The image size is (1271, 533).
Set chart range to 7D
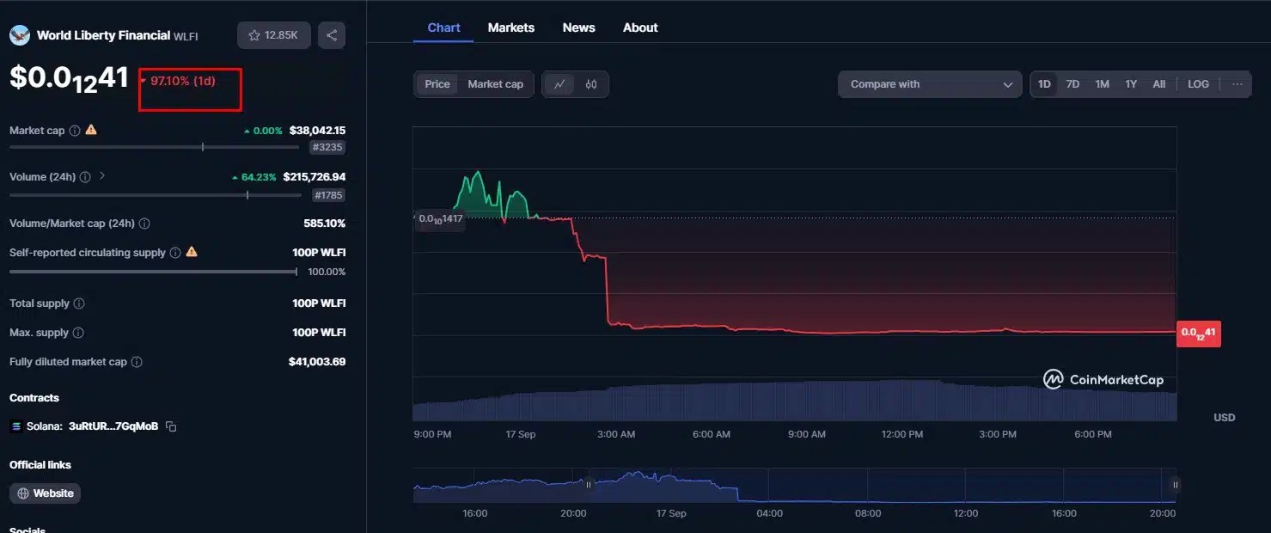(1072, 84)
